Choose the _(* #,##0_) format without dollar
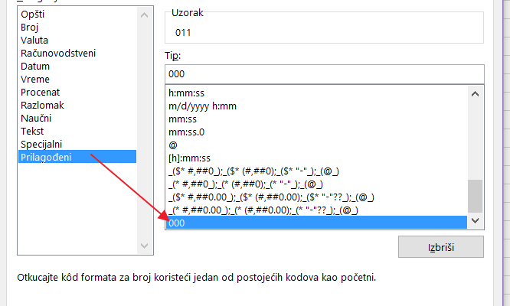Viewport: 510px width, 306px height. pyautogui.click(x=316, y=184)
